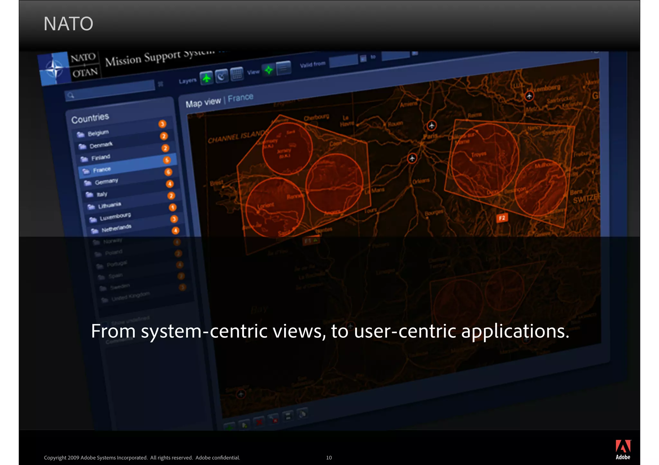This screenshot has width=659, height=465.
Task: Select the F2 zone label marker
Action: coord(502,218)
